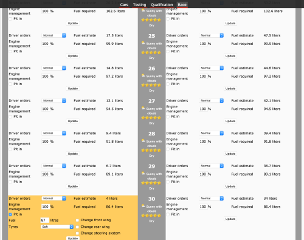This screenshot has width=304, height=240.
Task: Switch to the Testing tab
Action: (139, 5)
